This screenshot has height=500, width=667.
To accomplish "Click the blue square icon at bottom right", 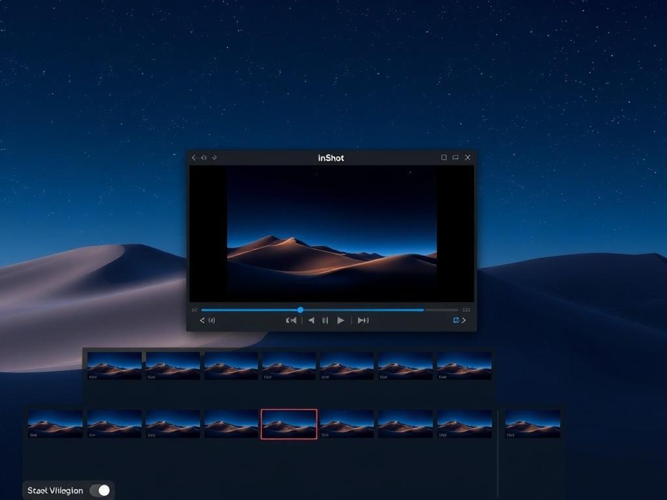I will [x=456, y=320].
